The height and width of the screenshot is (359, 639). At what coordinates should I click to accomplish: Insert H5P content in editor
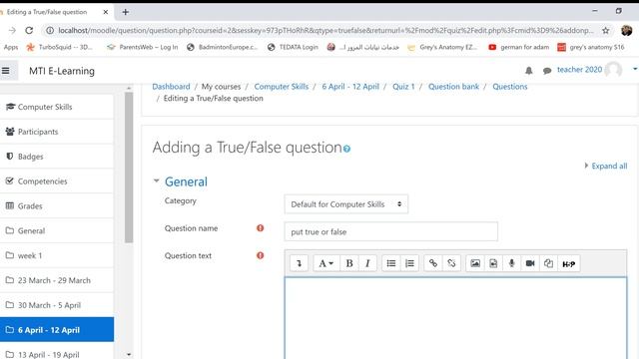click(568, 263)
